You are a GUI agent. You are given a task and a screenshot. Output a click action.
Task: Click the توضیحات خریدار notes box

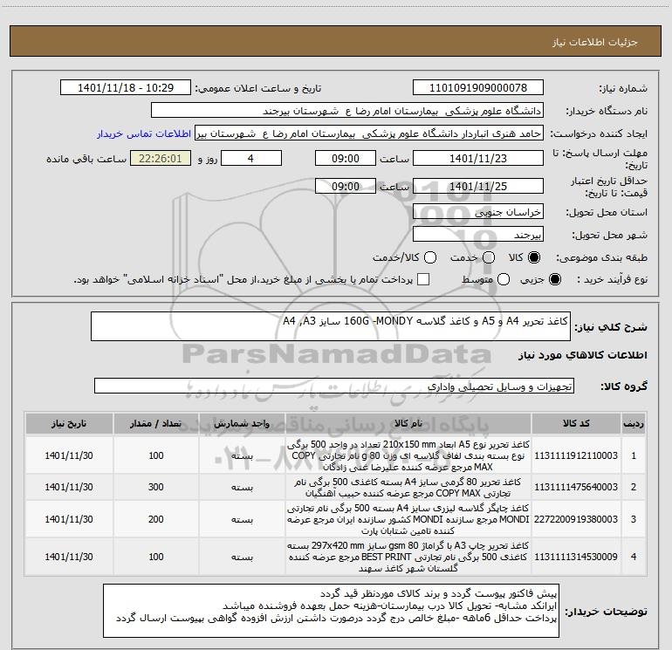point(331,611)
